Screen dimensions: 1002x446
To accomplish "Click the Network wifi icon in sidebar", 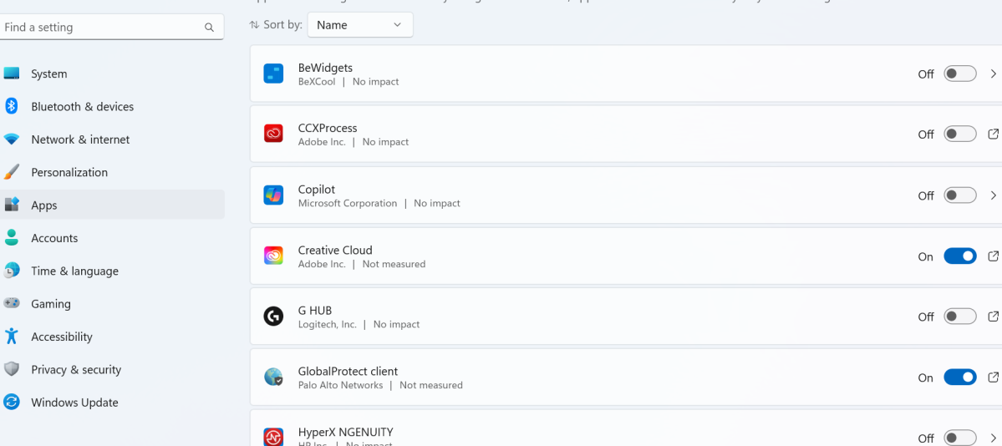I will tap(12, 139).
